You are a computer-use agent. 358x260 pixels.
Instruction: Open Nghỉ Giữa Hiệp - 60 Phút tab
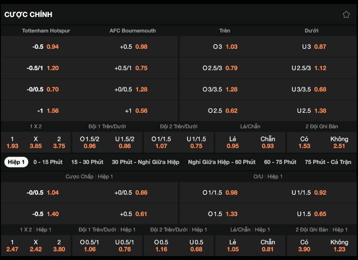click(222, 162)
